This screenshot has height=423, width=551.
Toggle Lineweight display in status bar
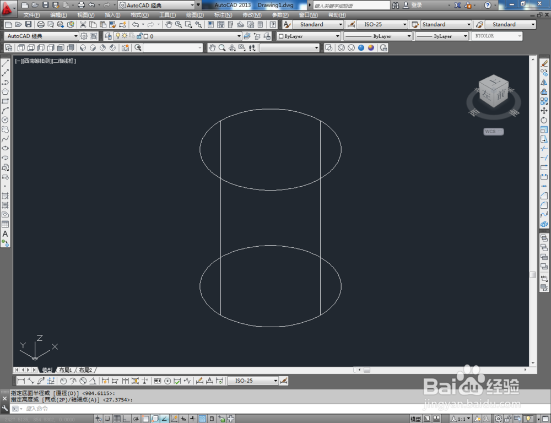[x=192, y=419]
